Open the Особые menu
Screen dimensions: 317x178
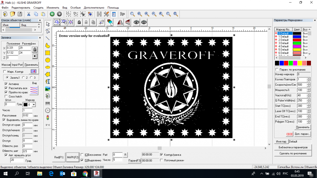pos(76,8)
